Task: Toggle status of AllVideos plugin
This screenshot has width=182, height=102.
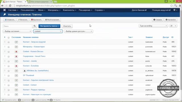Action: [16, 71]
